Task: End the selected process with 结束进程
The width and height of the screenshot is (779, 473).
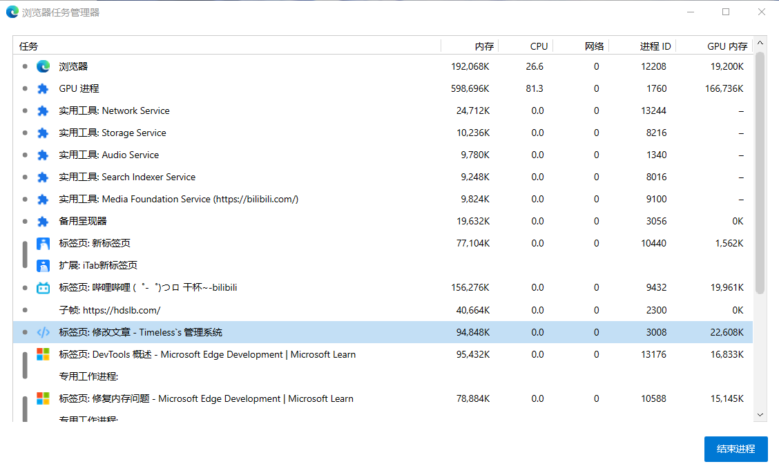Action: [x=735, y=449]
